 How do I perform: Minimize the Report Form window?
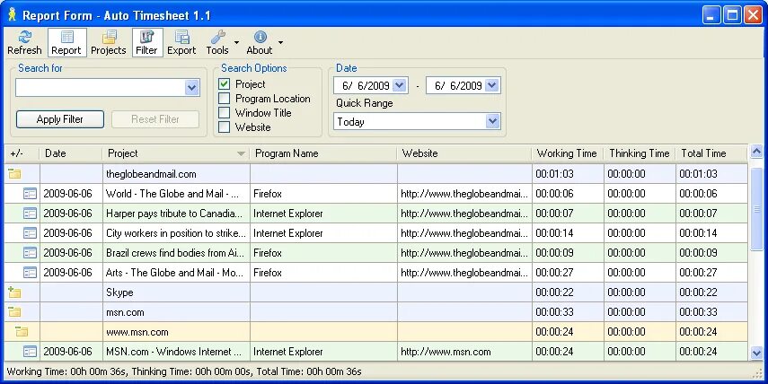click(711, 15)
